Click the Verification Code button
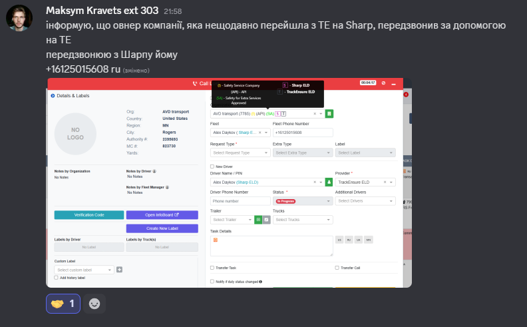 pyautogui.click(x=89, y=215)
